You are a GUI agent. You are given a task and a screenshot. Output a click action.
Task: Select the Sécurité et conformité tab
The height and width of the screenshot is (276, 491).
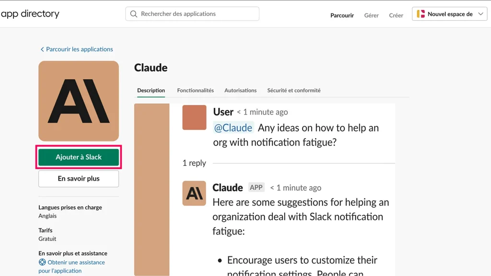click(x=293, y=90)
